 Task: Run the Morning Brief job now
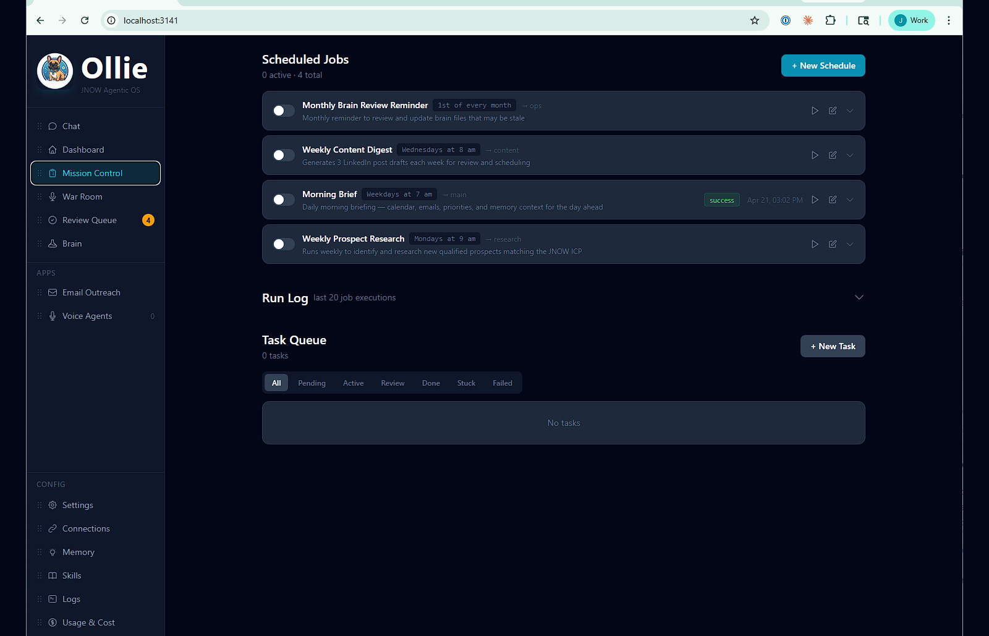point(815,200)
